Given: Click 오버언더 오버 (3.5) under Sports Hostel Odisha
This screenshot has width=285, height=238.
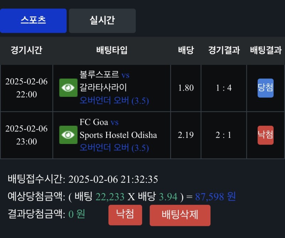Looking at the screenshot, I should click(x=114, y=148).
